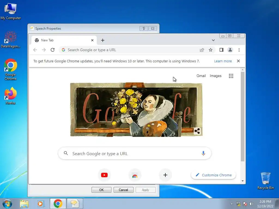
Task: Open My Computer desktop icon
Action: pos(11,11)
